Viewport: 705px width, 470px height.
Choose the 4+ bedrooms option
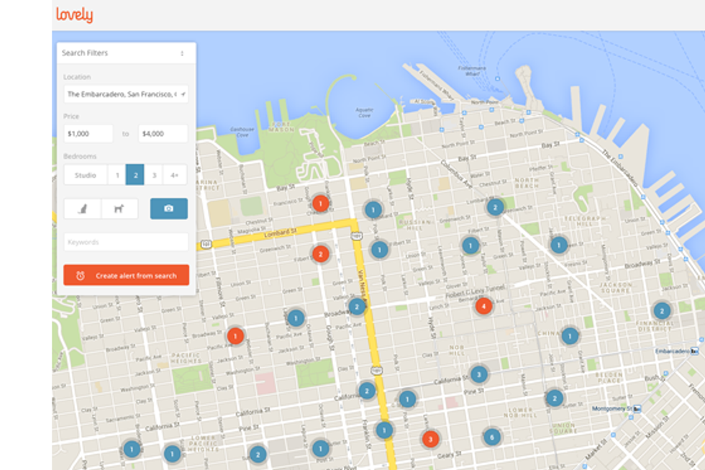point(174,175)
